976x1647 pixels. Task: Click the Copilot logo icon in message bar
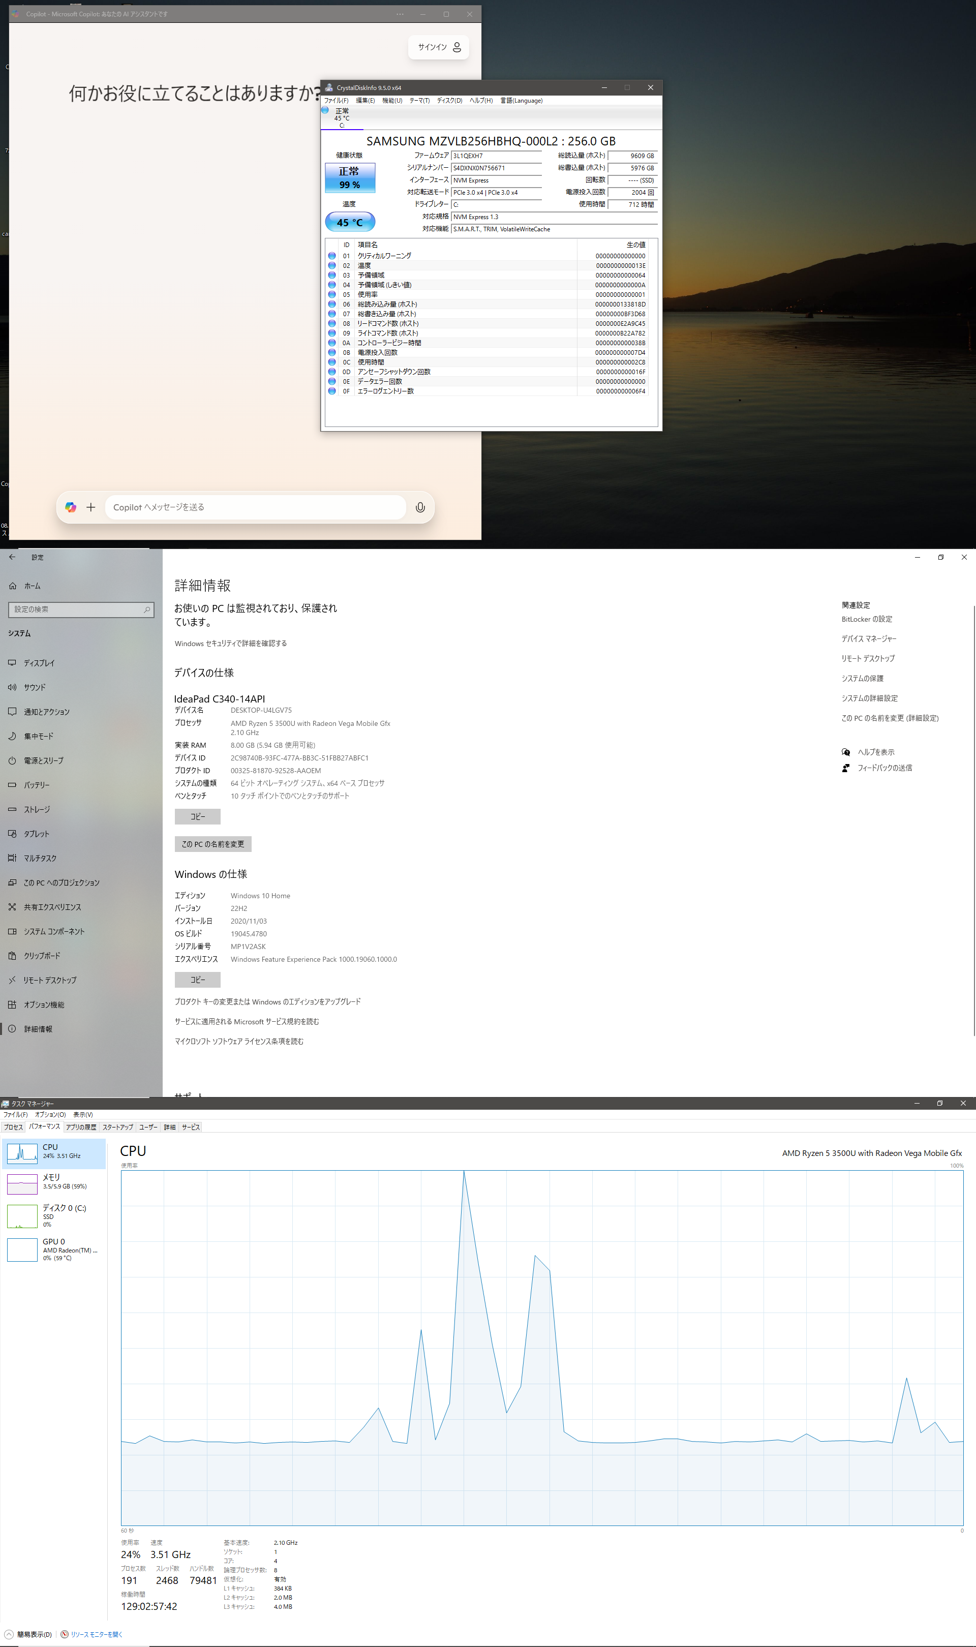70,507
